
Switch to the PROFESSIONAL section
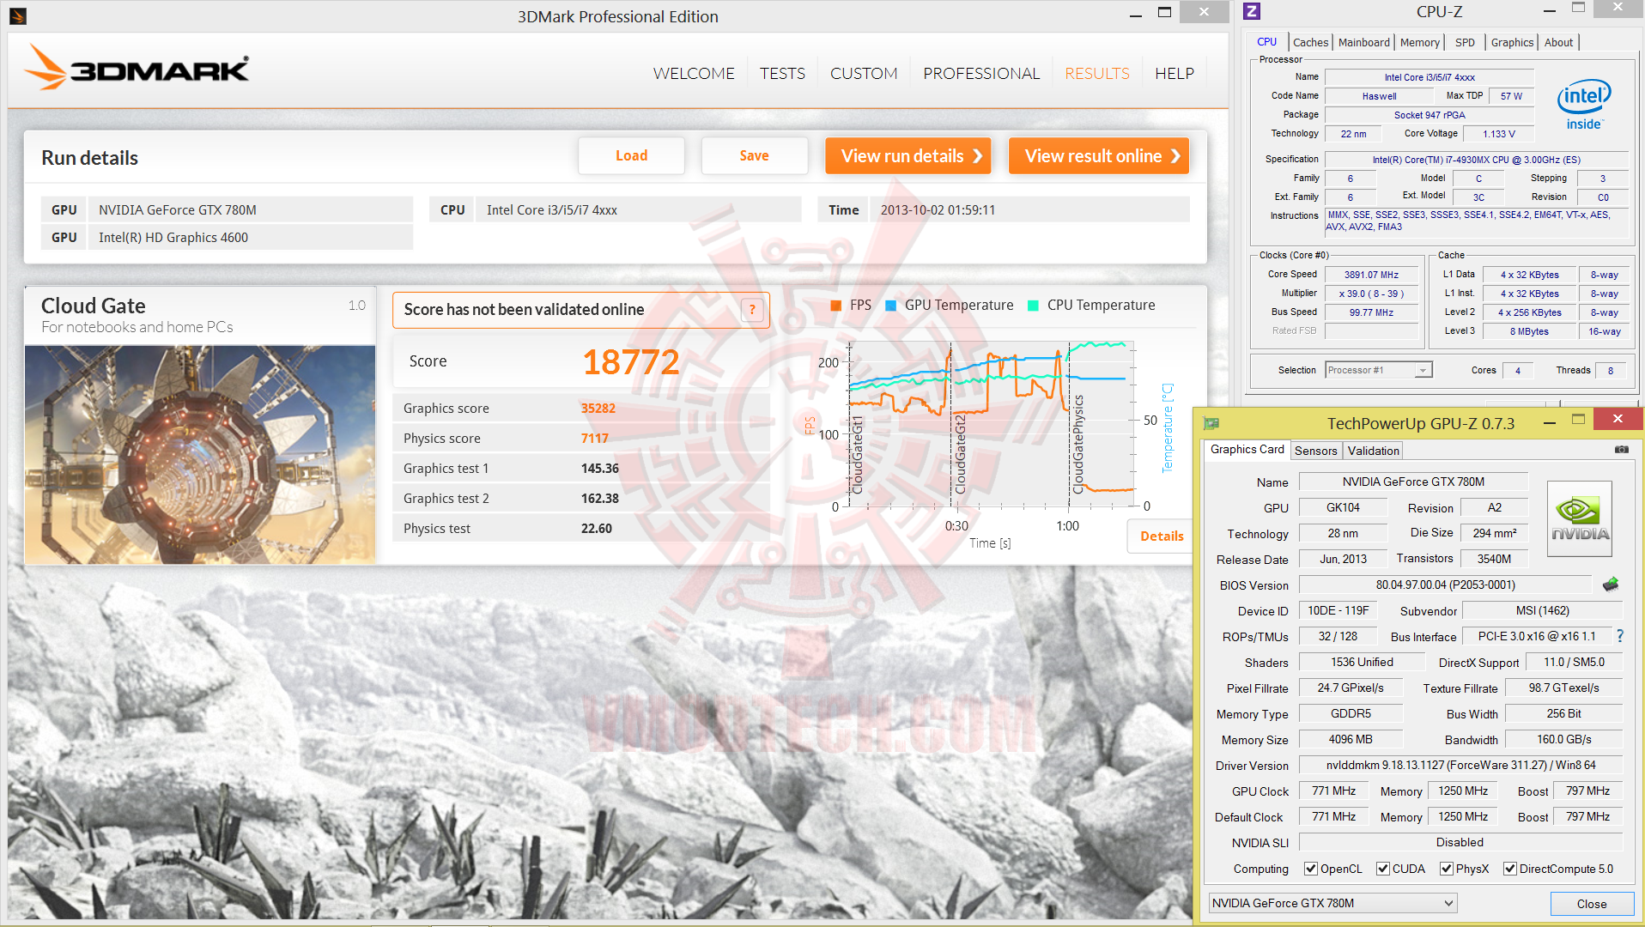coord(981,74)
